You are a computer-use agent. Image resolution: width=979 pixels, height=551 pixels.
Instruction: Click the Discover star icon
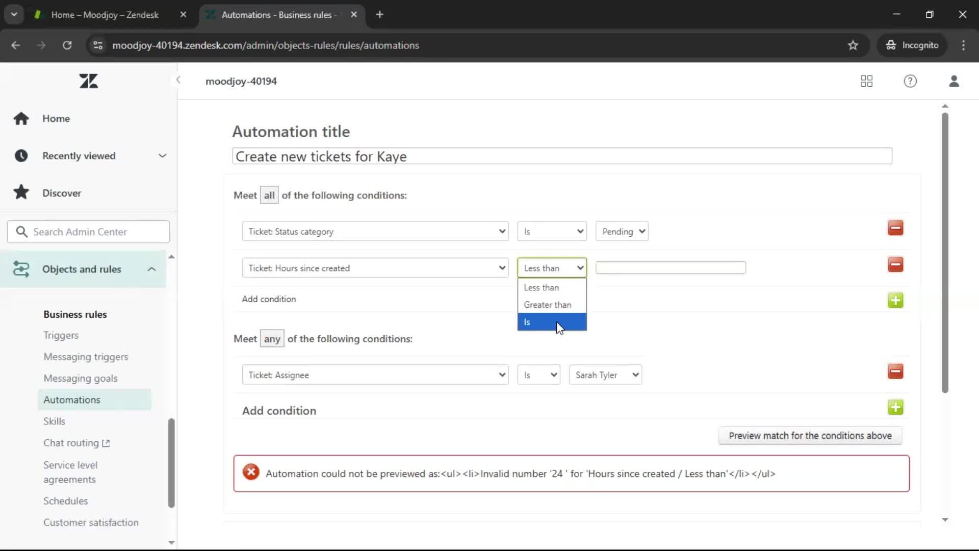click(21, 192)
